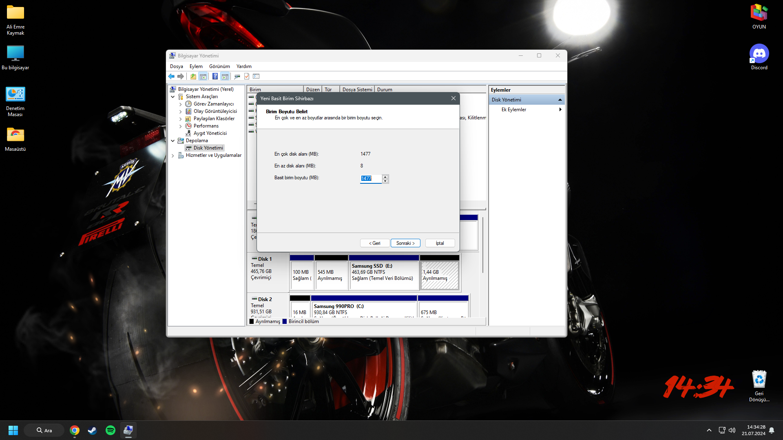783x440 pixels.
Task: Collapse the Sistem Araçları tree node
Action: [x=173, y=97]
